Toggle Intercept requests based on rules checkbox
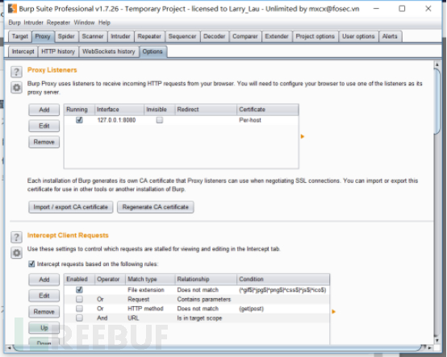This screenshot has height=357, width=447. click(x=31, y=264)
